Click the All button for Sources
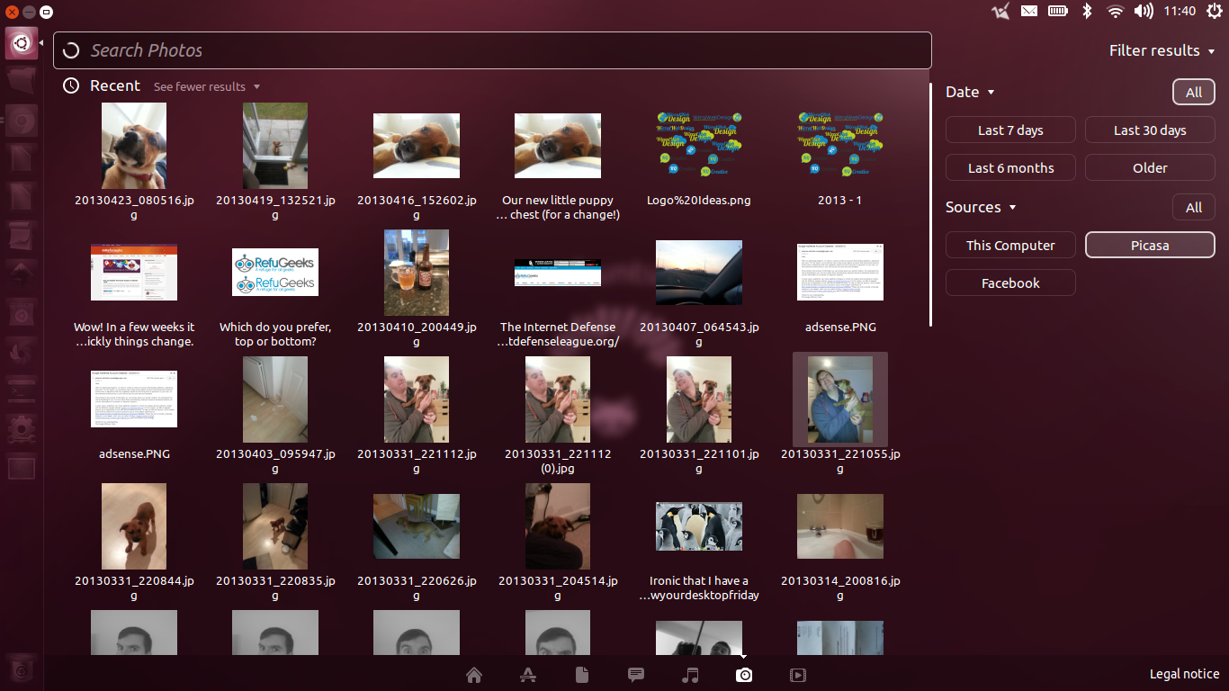 pyautogui.click(x=1193, y=208)
